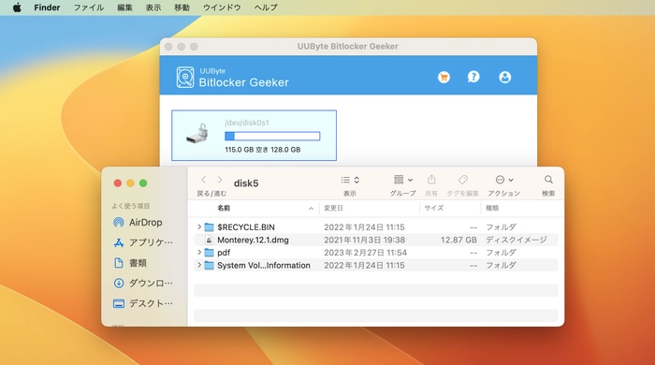Open the Apple menu
655x365 pixels.
[17, 7]
